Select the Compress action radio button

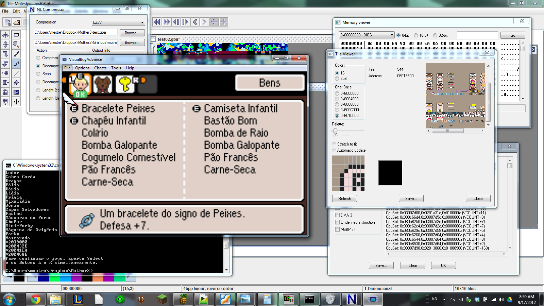(38, 58)
